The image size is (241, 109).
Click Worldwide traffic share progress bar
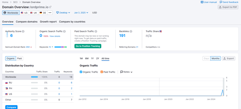pos(34,77)
